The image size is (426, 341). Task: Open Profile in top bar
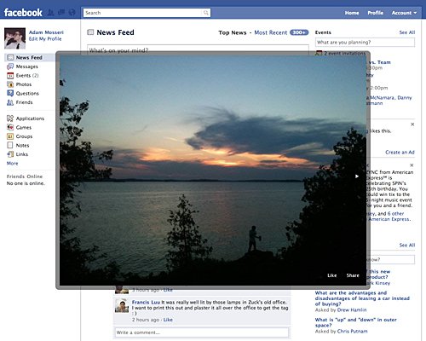point(375,13)
